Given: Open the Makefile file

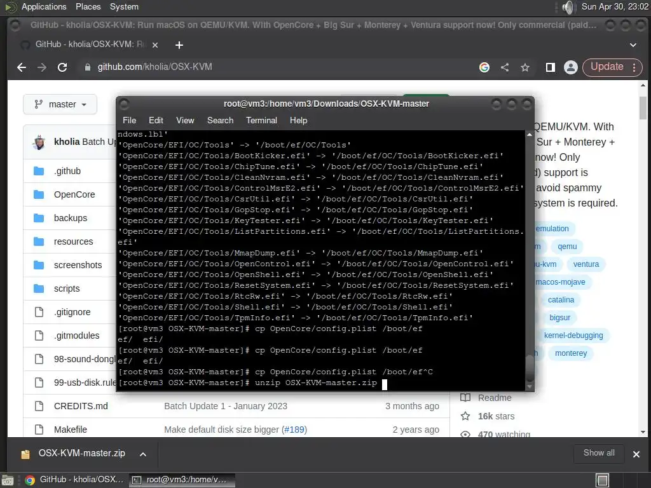Looking at the screenshot, I should click(71, 430).
